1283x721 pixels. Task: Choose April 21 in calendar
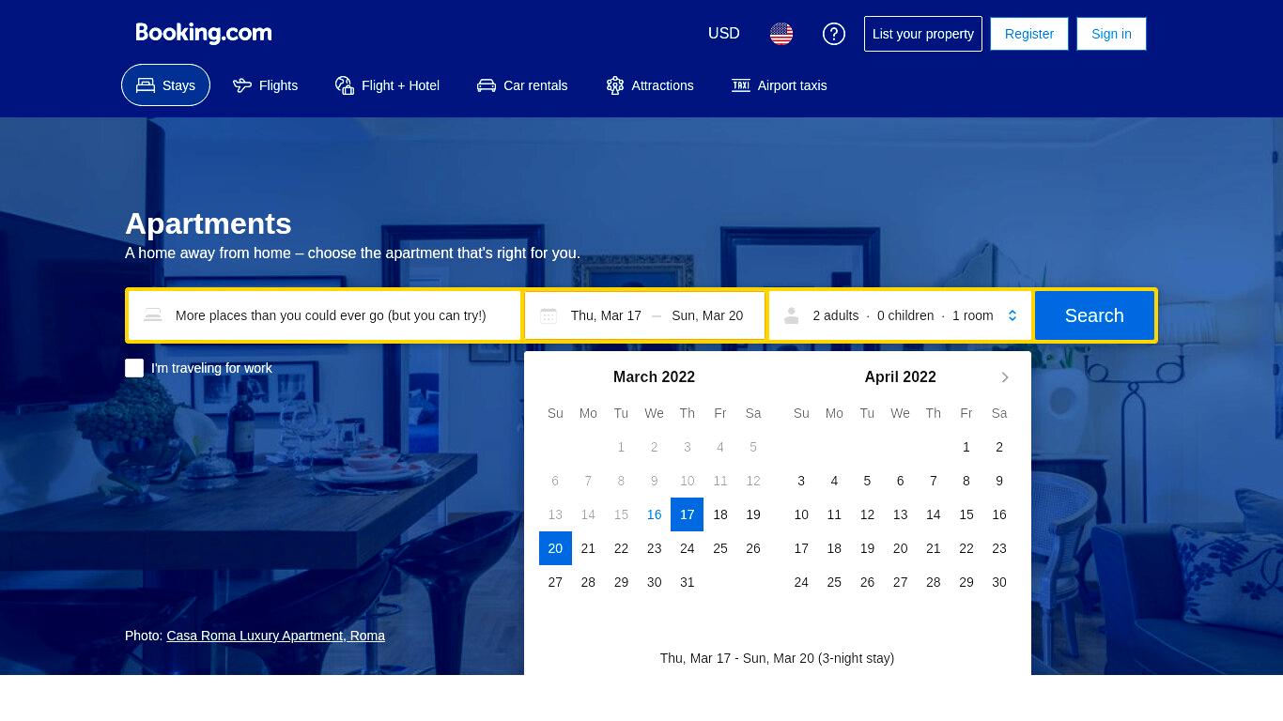pos(934,548)
